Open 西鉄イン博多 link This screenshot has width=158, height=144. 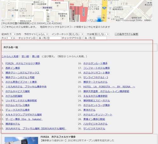tap(13, 68)
